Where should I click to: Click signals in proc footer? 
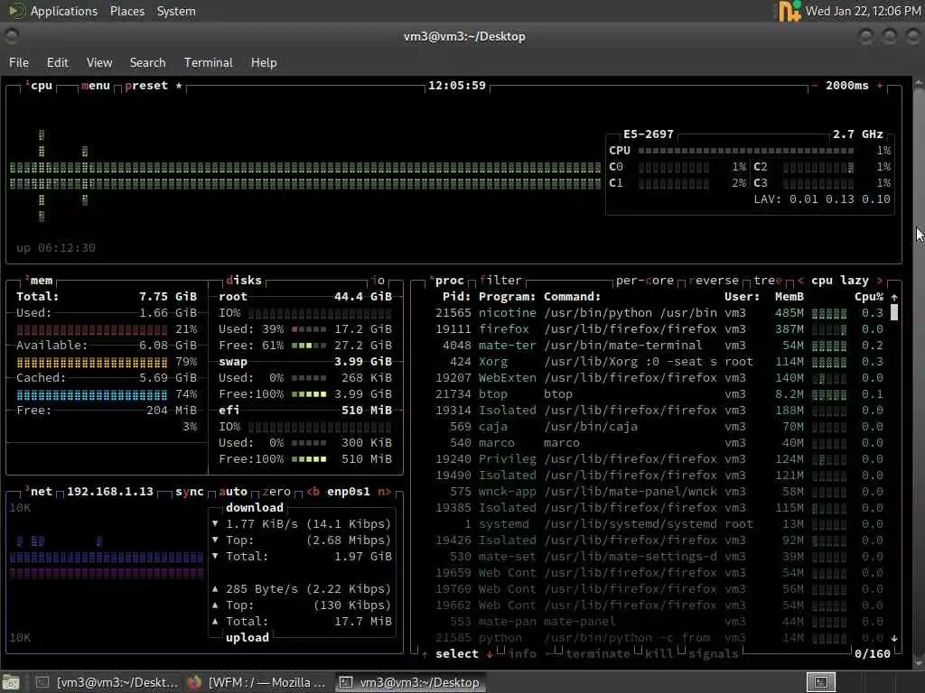pos(714,654)
